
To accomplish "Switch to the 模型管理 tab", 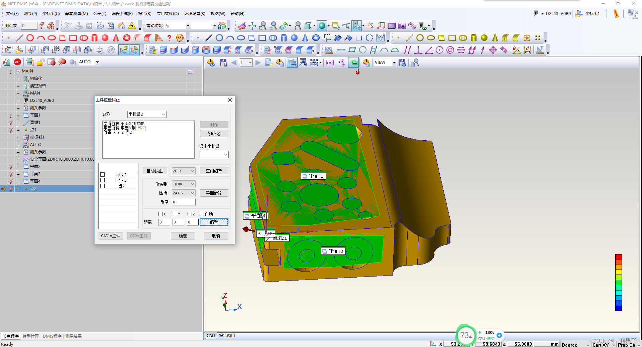I will pyautogui.click(x=31, y=336).
